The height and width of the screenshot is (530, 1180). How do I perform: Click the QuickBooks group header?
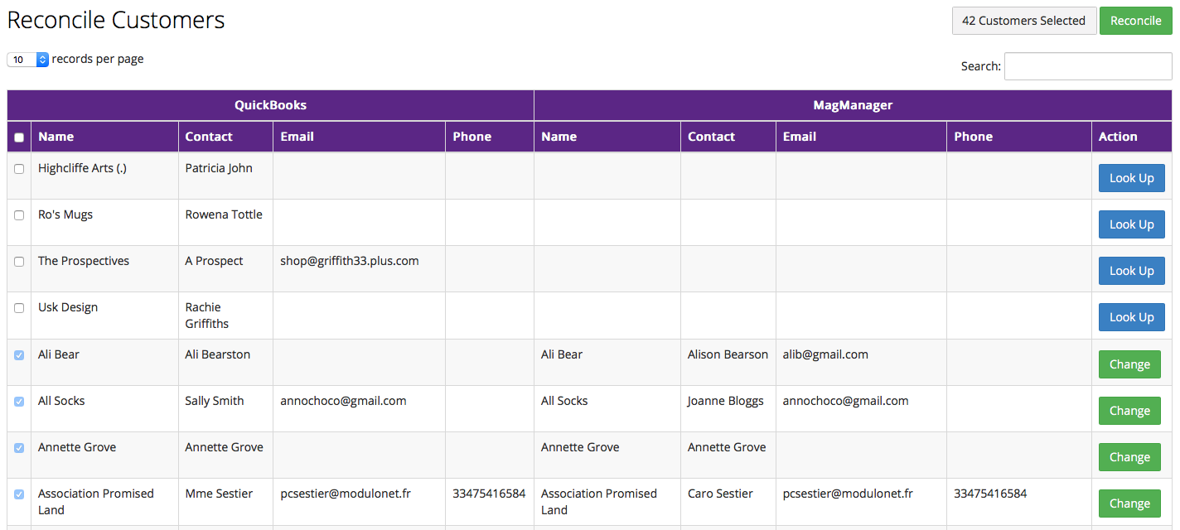270,105
